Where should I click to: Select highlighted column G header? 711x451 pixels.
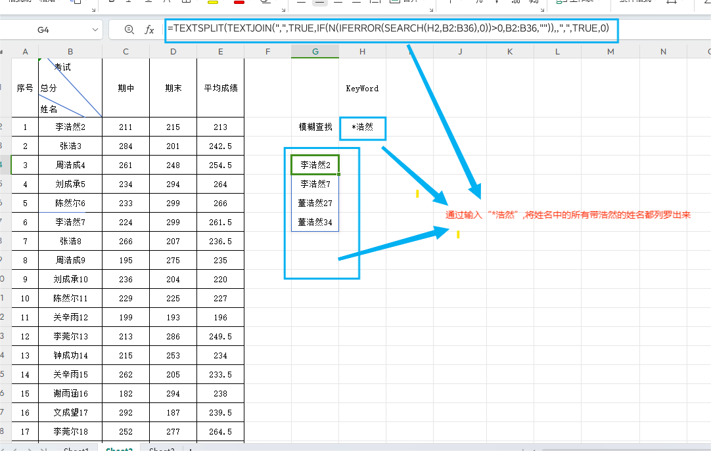click(x=315, y=52)
